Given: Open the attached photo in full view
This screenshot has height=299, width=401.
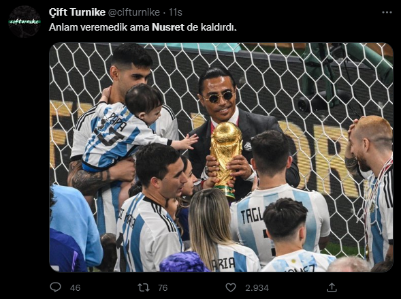Looking at the screenshot, I should click(x=221, y=157).
